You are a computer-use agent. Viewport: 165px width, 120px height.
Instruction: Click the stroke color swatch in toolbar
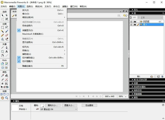tap(6, 80)
